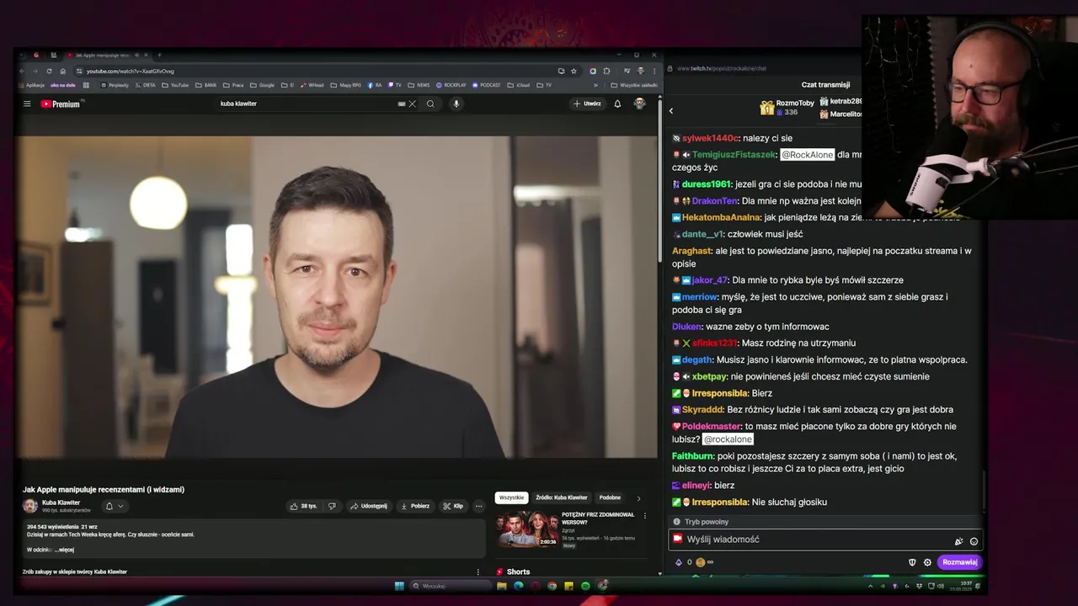Click the Udostępnij share button
The height and width of the screenshot is (606, 1078).
(x=369, y=506)
